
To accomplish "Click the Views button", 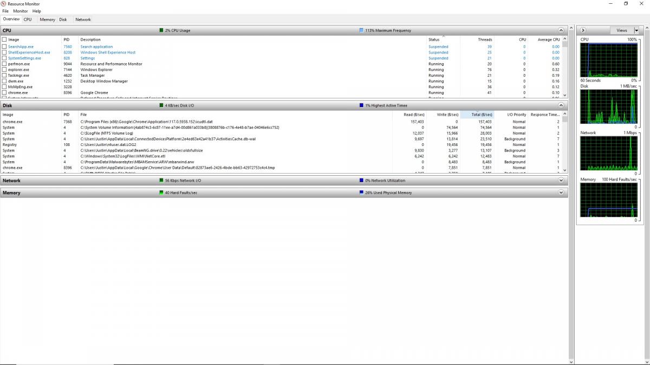I will point(621,30).
